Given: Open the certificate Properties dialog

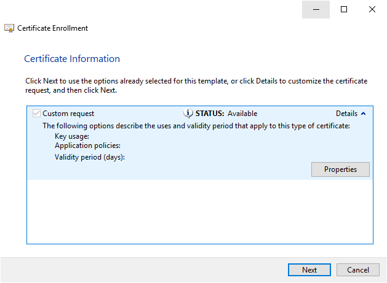Looking at the screenshot, I should point(340,169).
